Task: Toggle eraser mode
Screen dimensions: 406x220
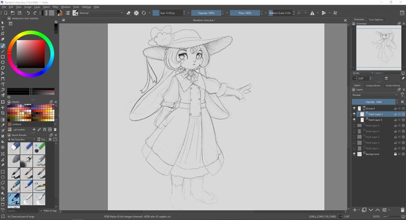Action: click(x=128, y=13)
